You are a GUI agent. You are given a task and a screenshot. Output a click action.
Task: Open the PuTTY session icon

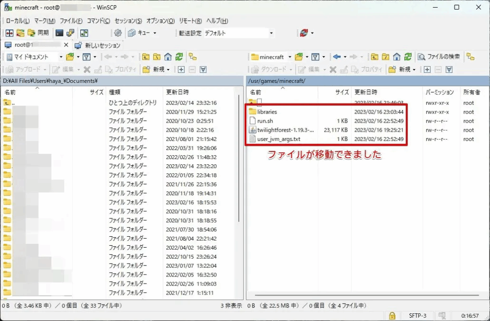(x=70, y=33)
